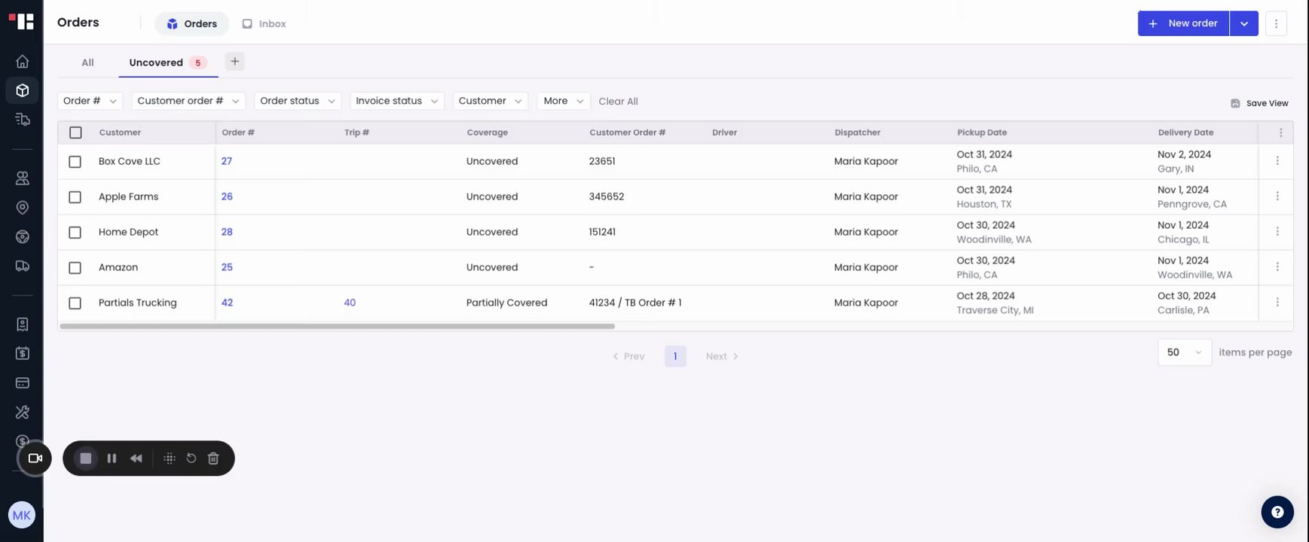Check the Partials Trucking row checkbox
This screenshot has width=1309, height=542.
tap(75, 303)
